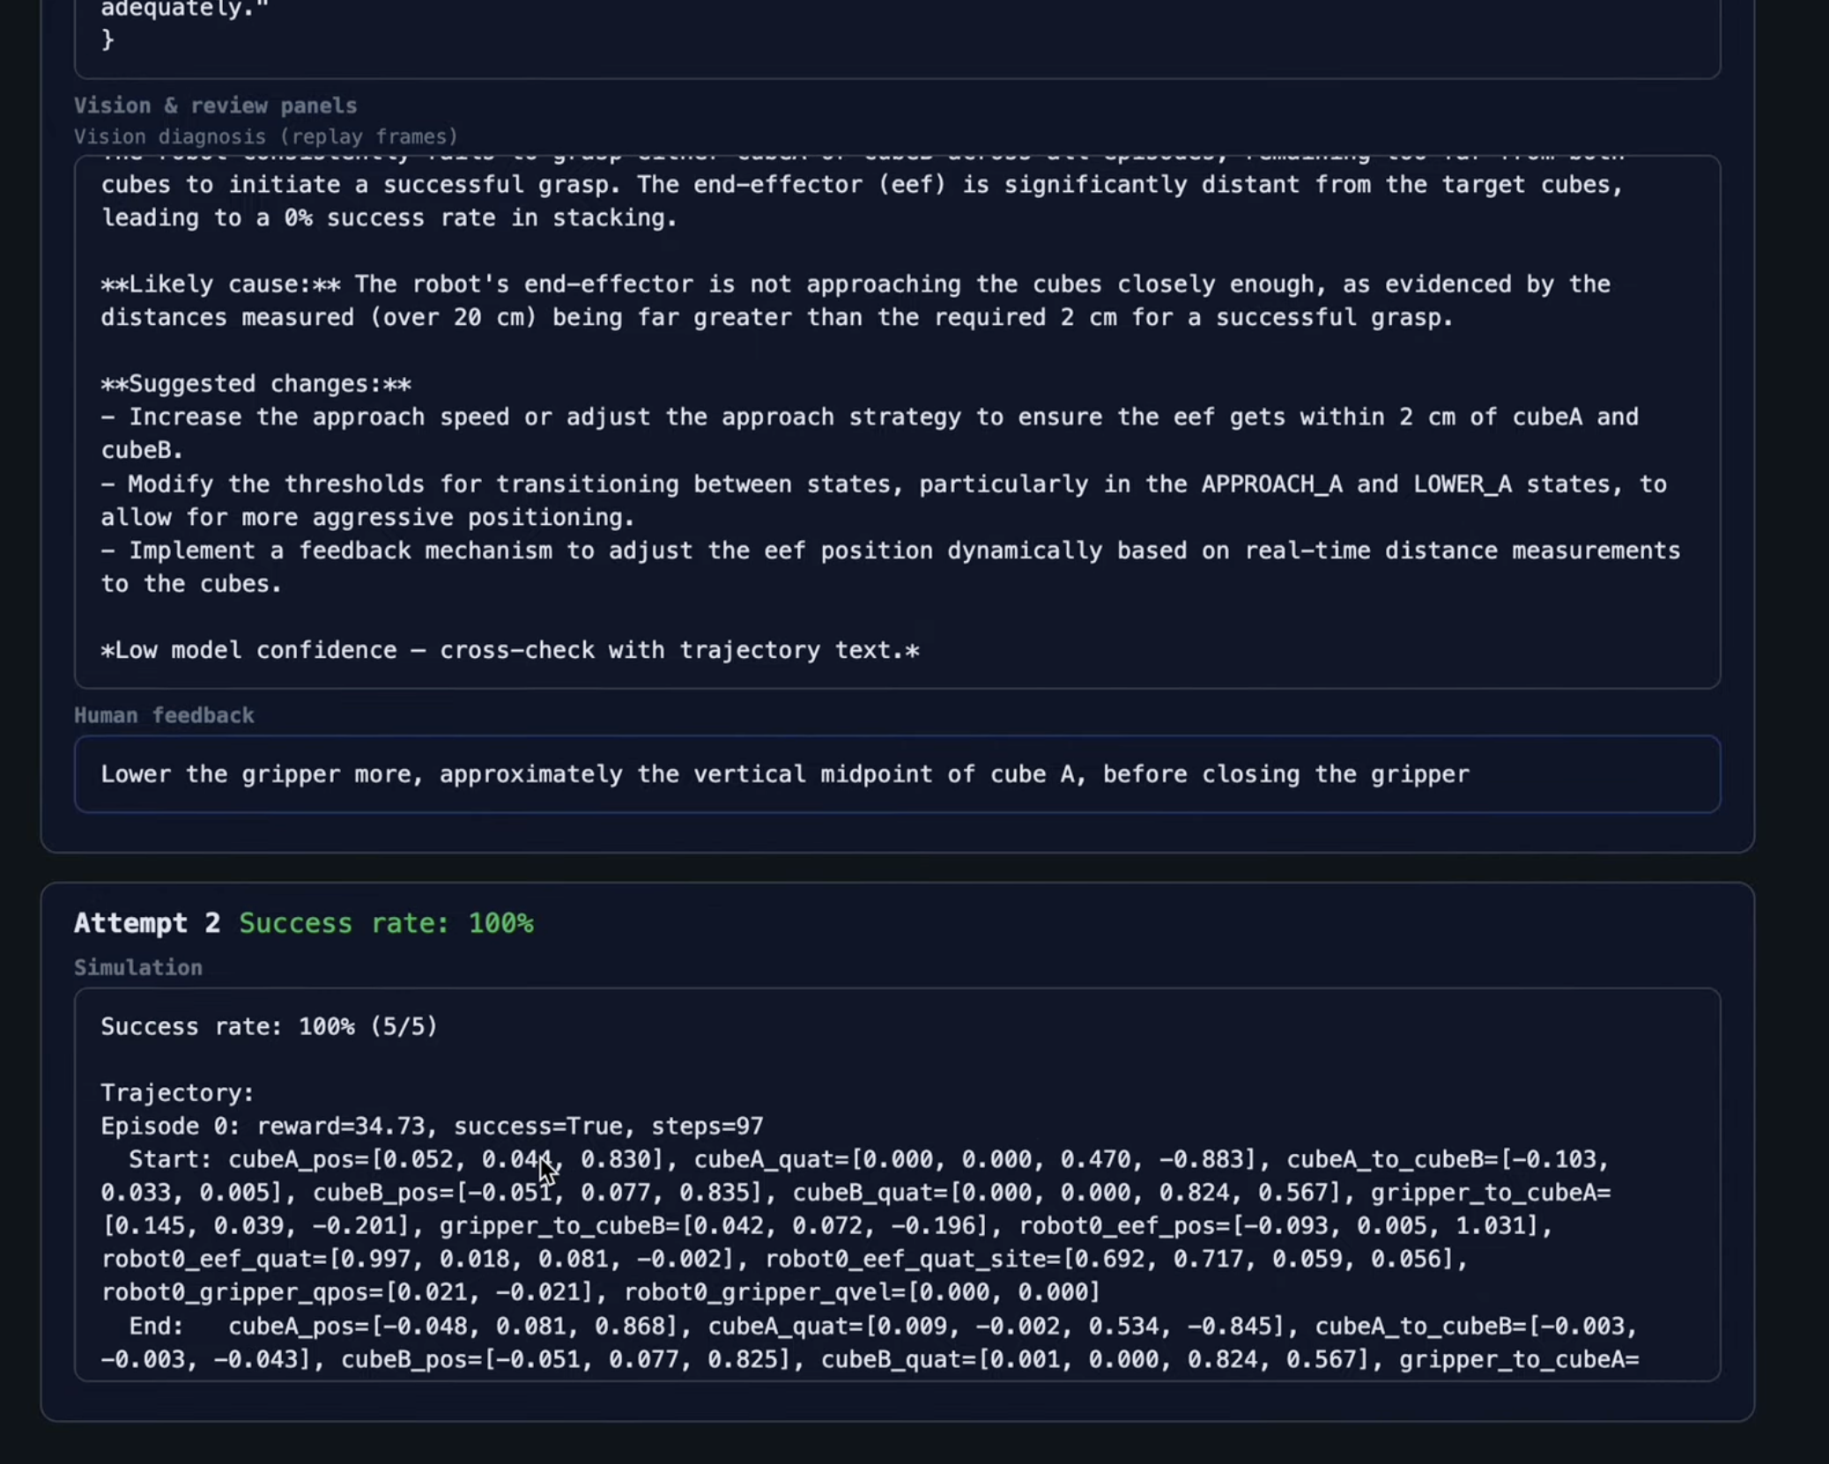Click the 'Vision diagnosis (replay frames)' label

point(265,137)
